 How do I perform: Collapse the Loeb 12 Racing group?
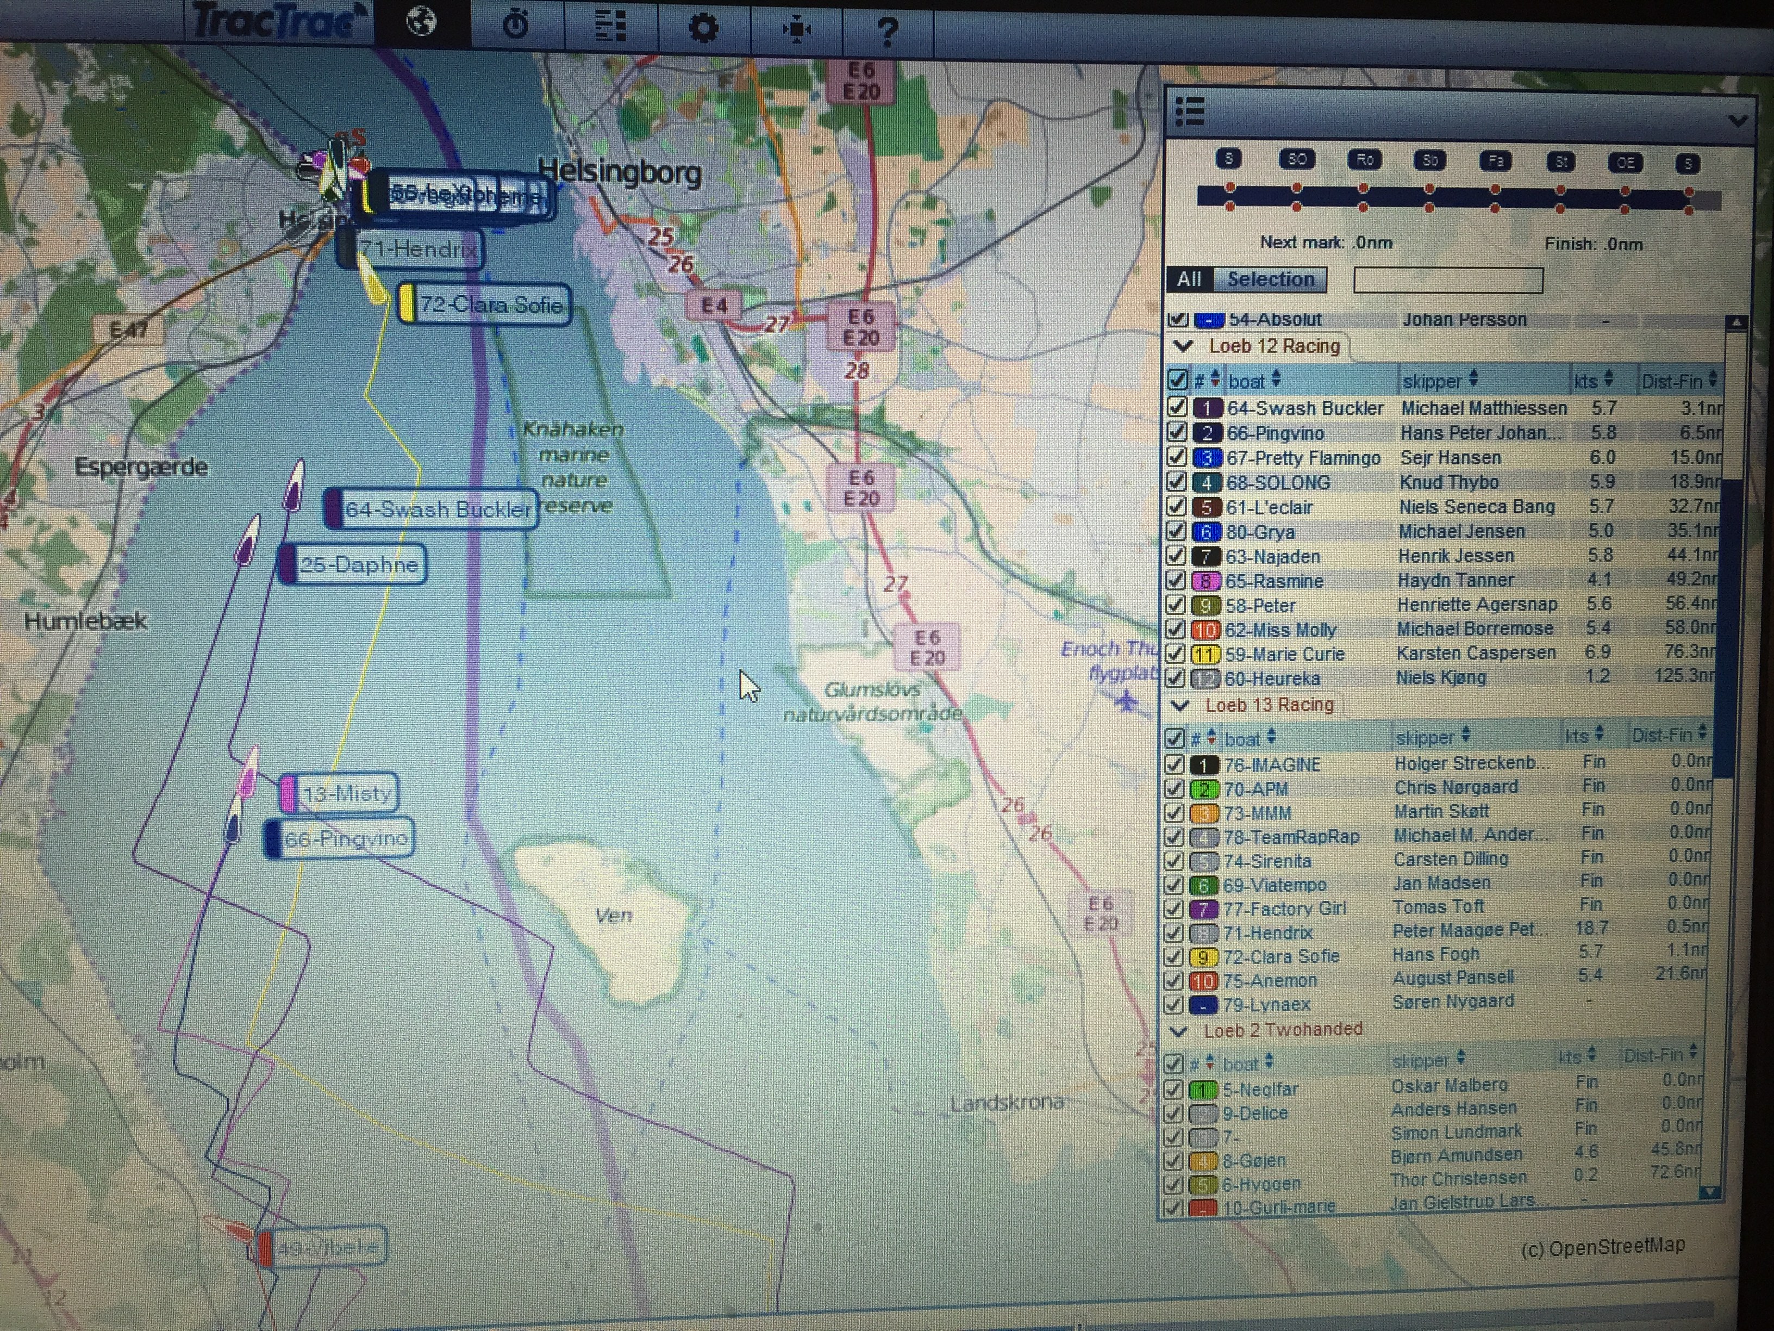tap(1183, 346)
